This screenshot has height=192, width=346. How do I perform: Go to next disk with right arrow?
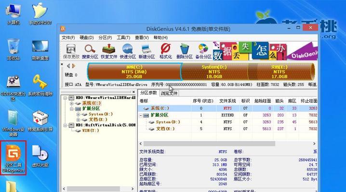tap(74, 66)
